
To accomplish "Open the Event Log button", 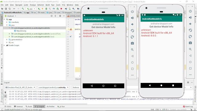I will click(x=188, y=106).
